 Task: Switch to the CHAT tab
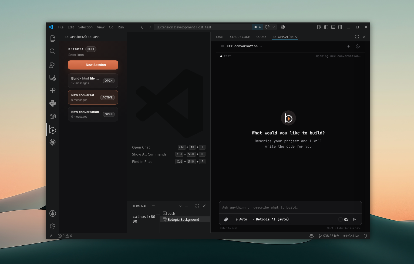220,37
